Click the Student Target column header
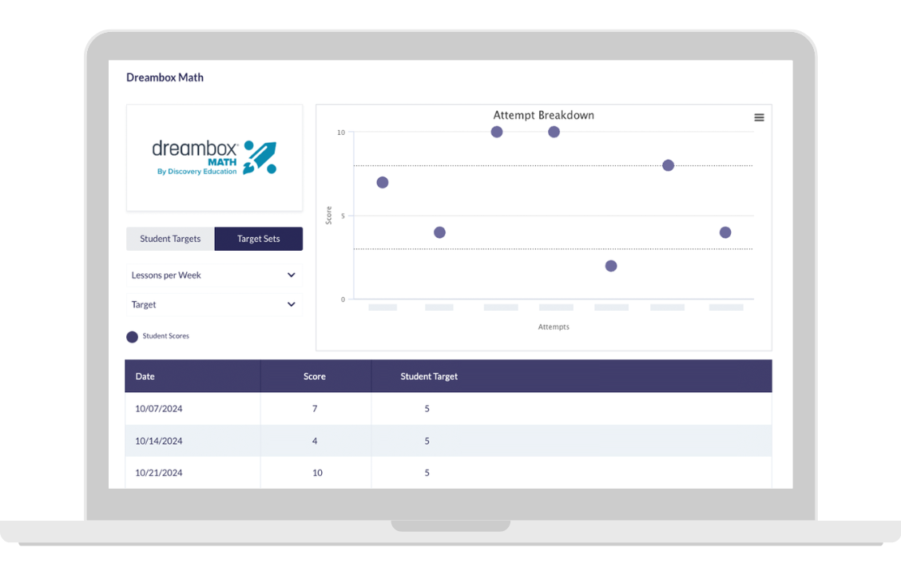 tap(429, 376)
